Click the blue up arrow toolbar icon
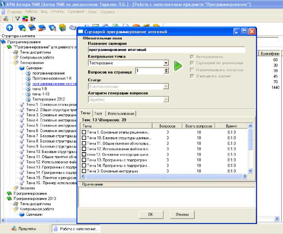This screenshot has height=234, width=283. 10,28
